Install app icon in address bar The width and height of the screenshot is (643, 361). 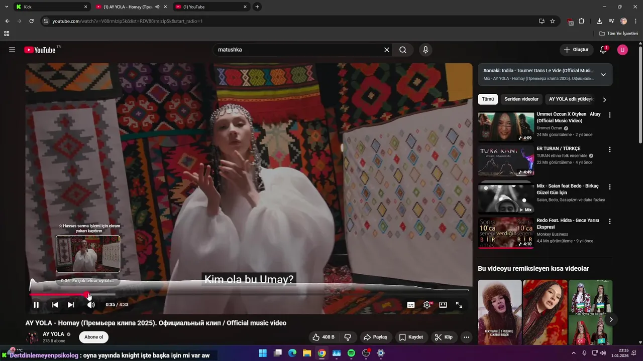542,21
